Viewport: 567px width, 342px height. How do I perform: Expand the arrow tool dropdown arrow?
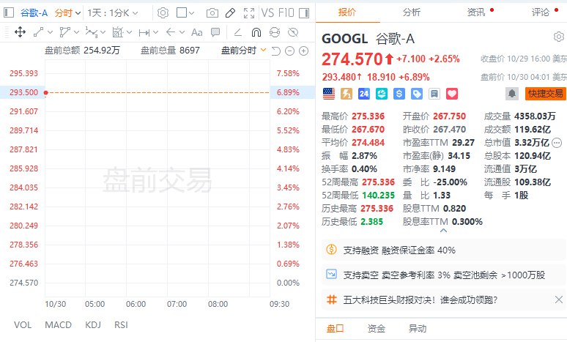(x=182, y=32)
